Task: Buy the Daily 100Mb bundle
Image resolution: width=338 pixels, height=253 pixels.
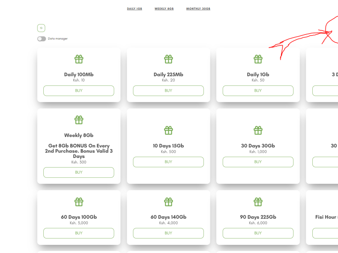Action: [x=79, y=91]
